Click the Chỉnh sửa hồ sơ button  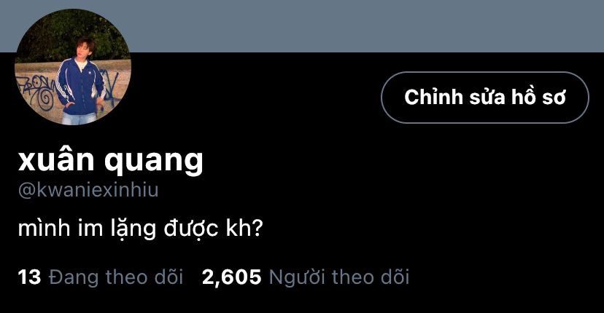[485, 98]
